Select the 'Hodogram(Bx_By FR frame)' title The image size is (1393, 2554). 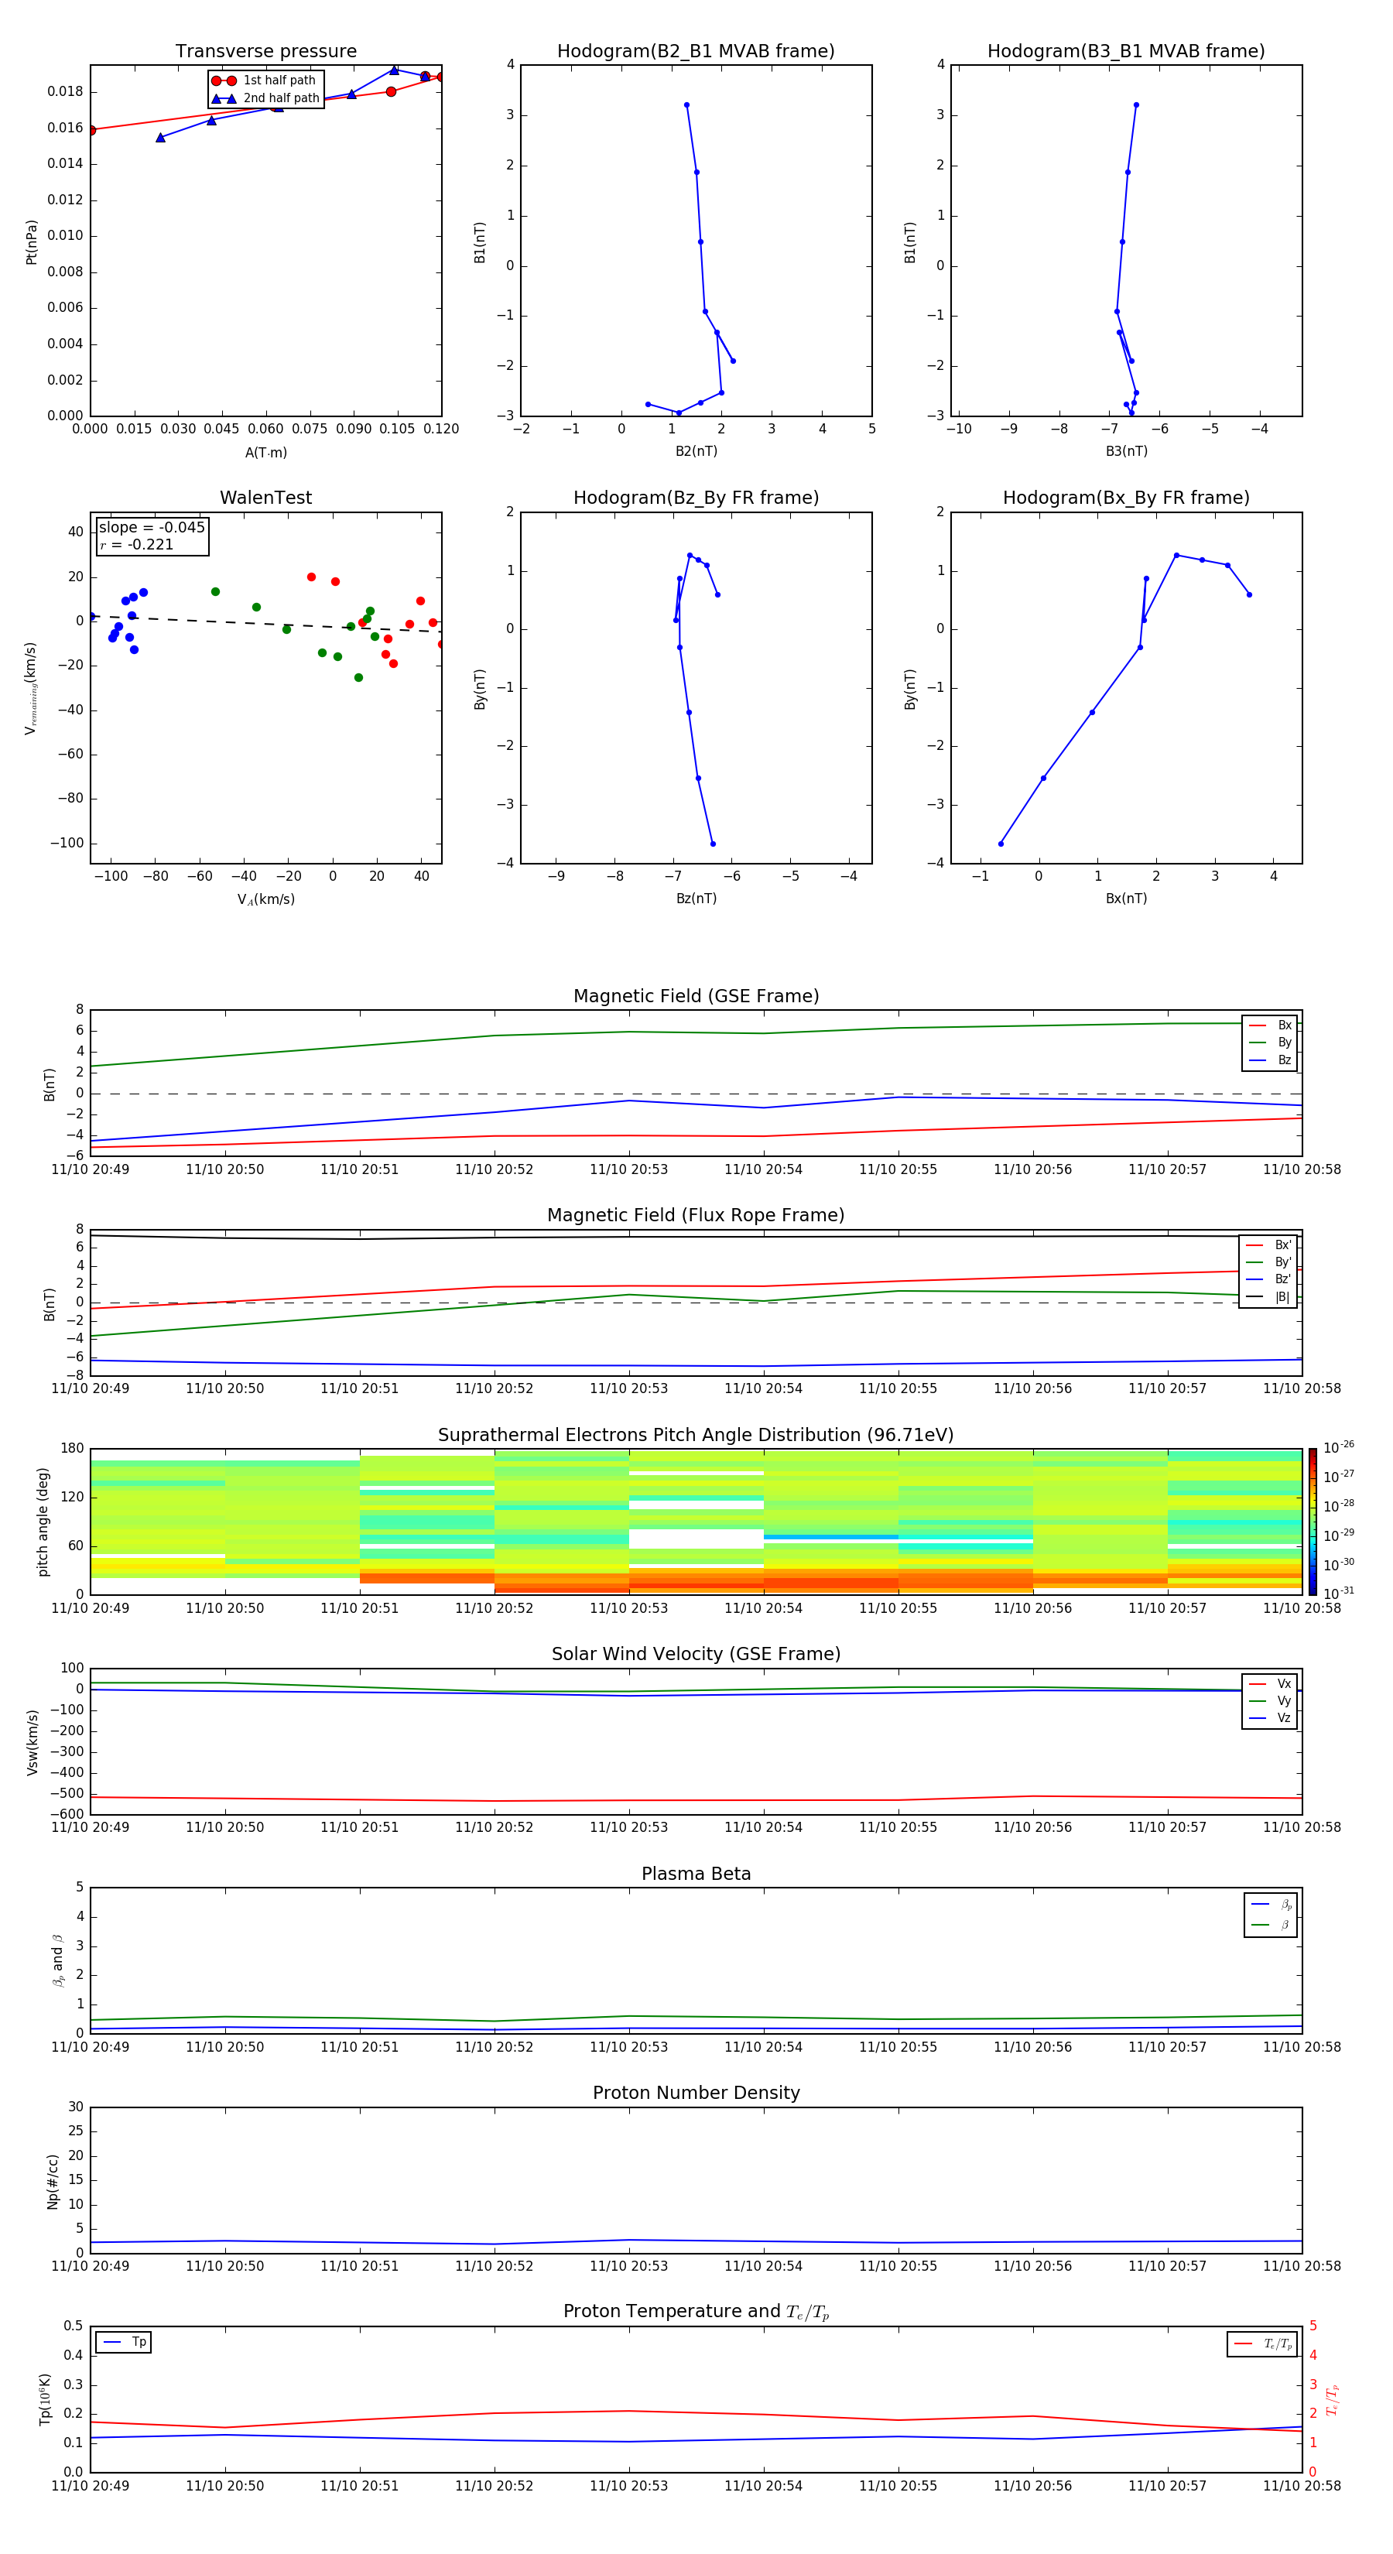1126,498
